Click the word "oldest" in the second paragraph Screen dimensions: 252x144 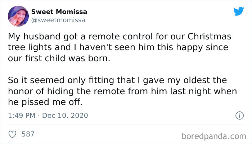(197, 80)
